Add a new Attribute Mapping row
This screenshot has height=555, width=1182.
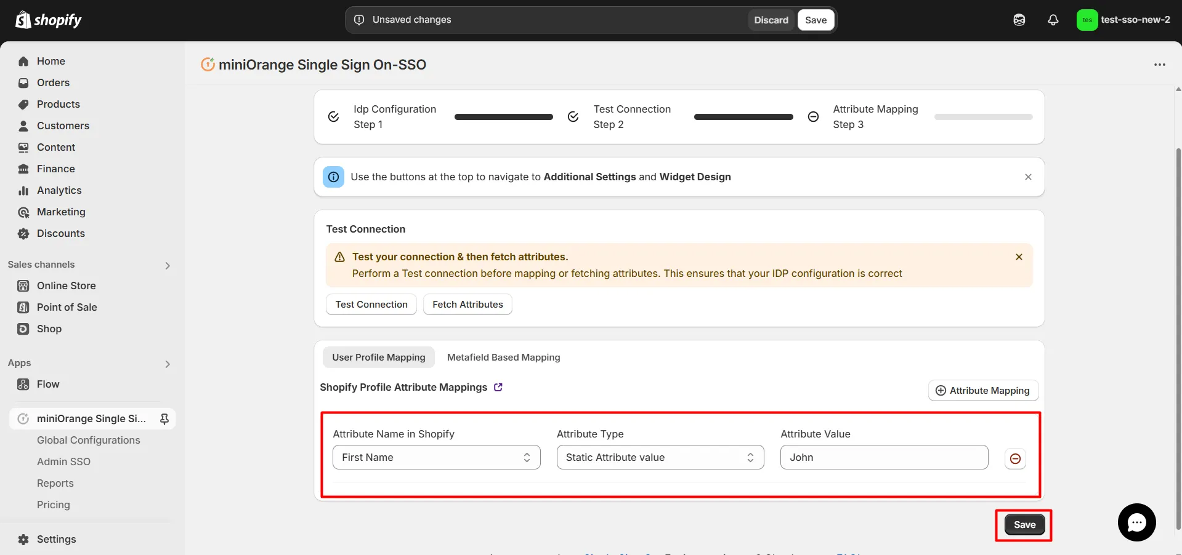(983, 391)
